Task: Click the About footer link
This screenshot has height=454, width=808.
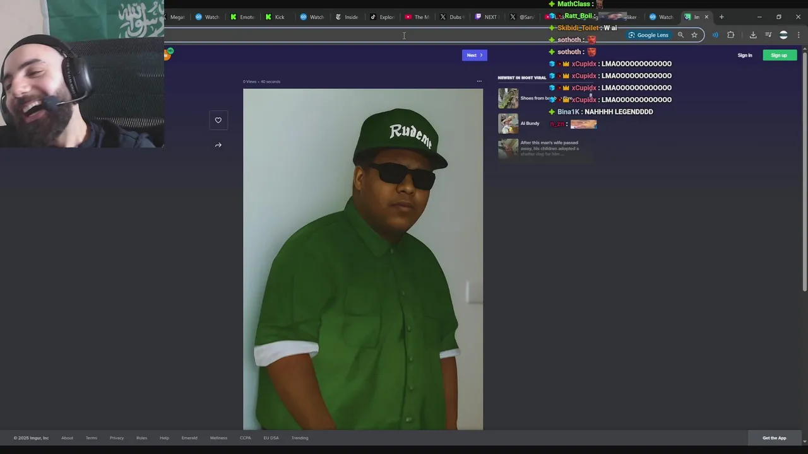Action: click(x=67, y=438)
